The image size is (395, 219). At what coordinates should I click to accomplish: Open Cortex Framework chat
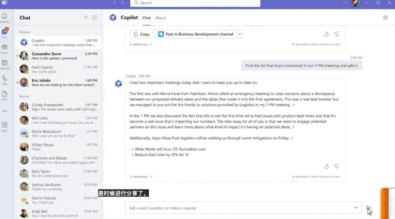click(58, 107)
